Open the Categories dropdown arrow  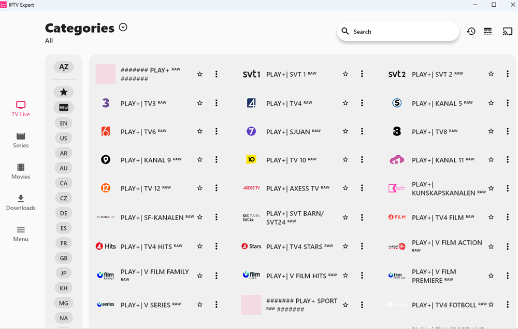123,27
